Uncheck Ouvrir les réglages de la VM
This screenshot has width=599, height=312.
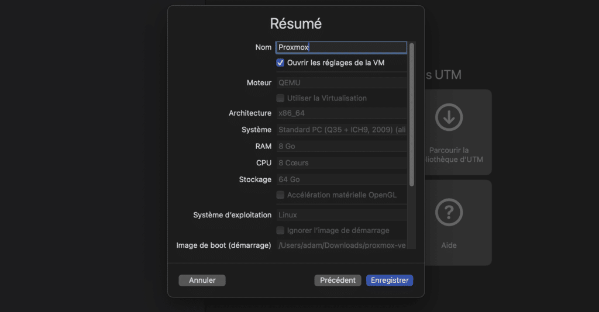click(x=280, y=63)
